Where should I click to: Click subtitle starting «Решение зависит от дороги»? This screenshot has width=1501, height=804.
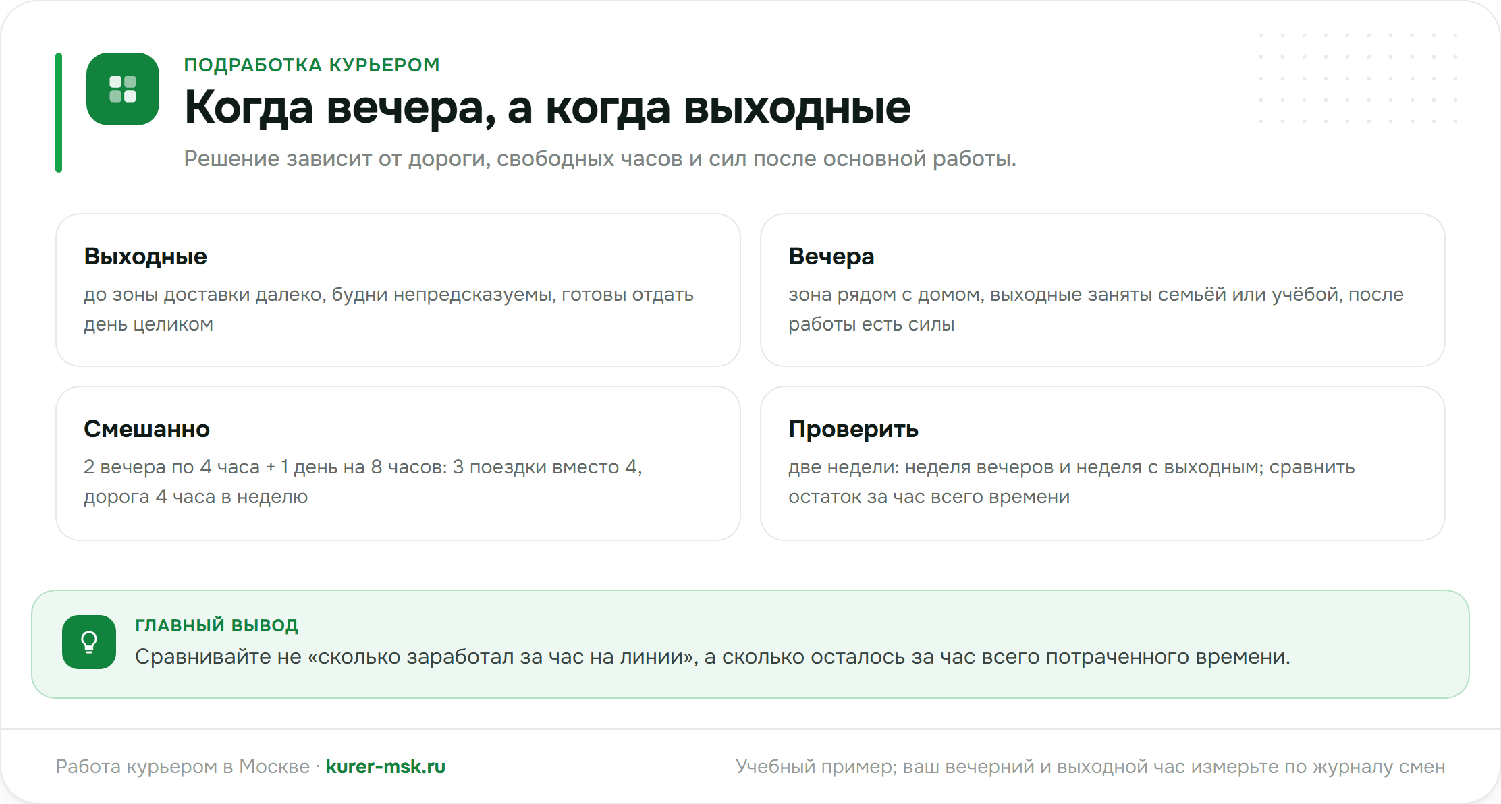pyautogui.click(x=600, y=159)
